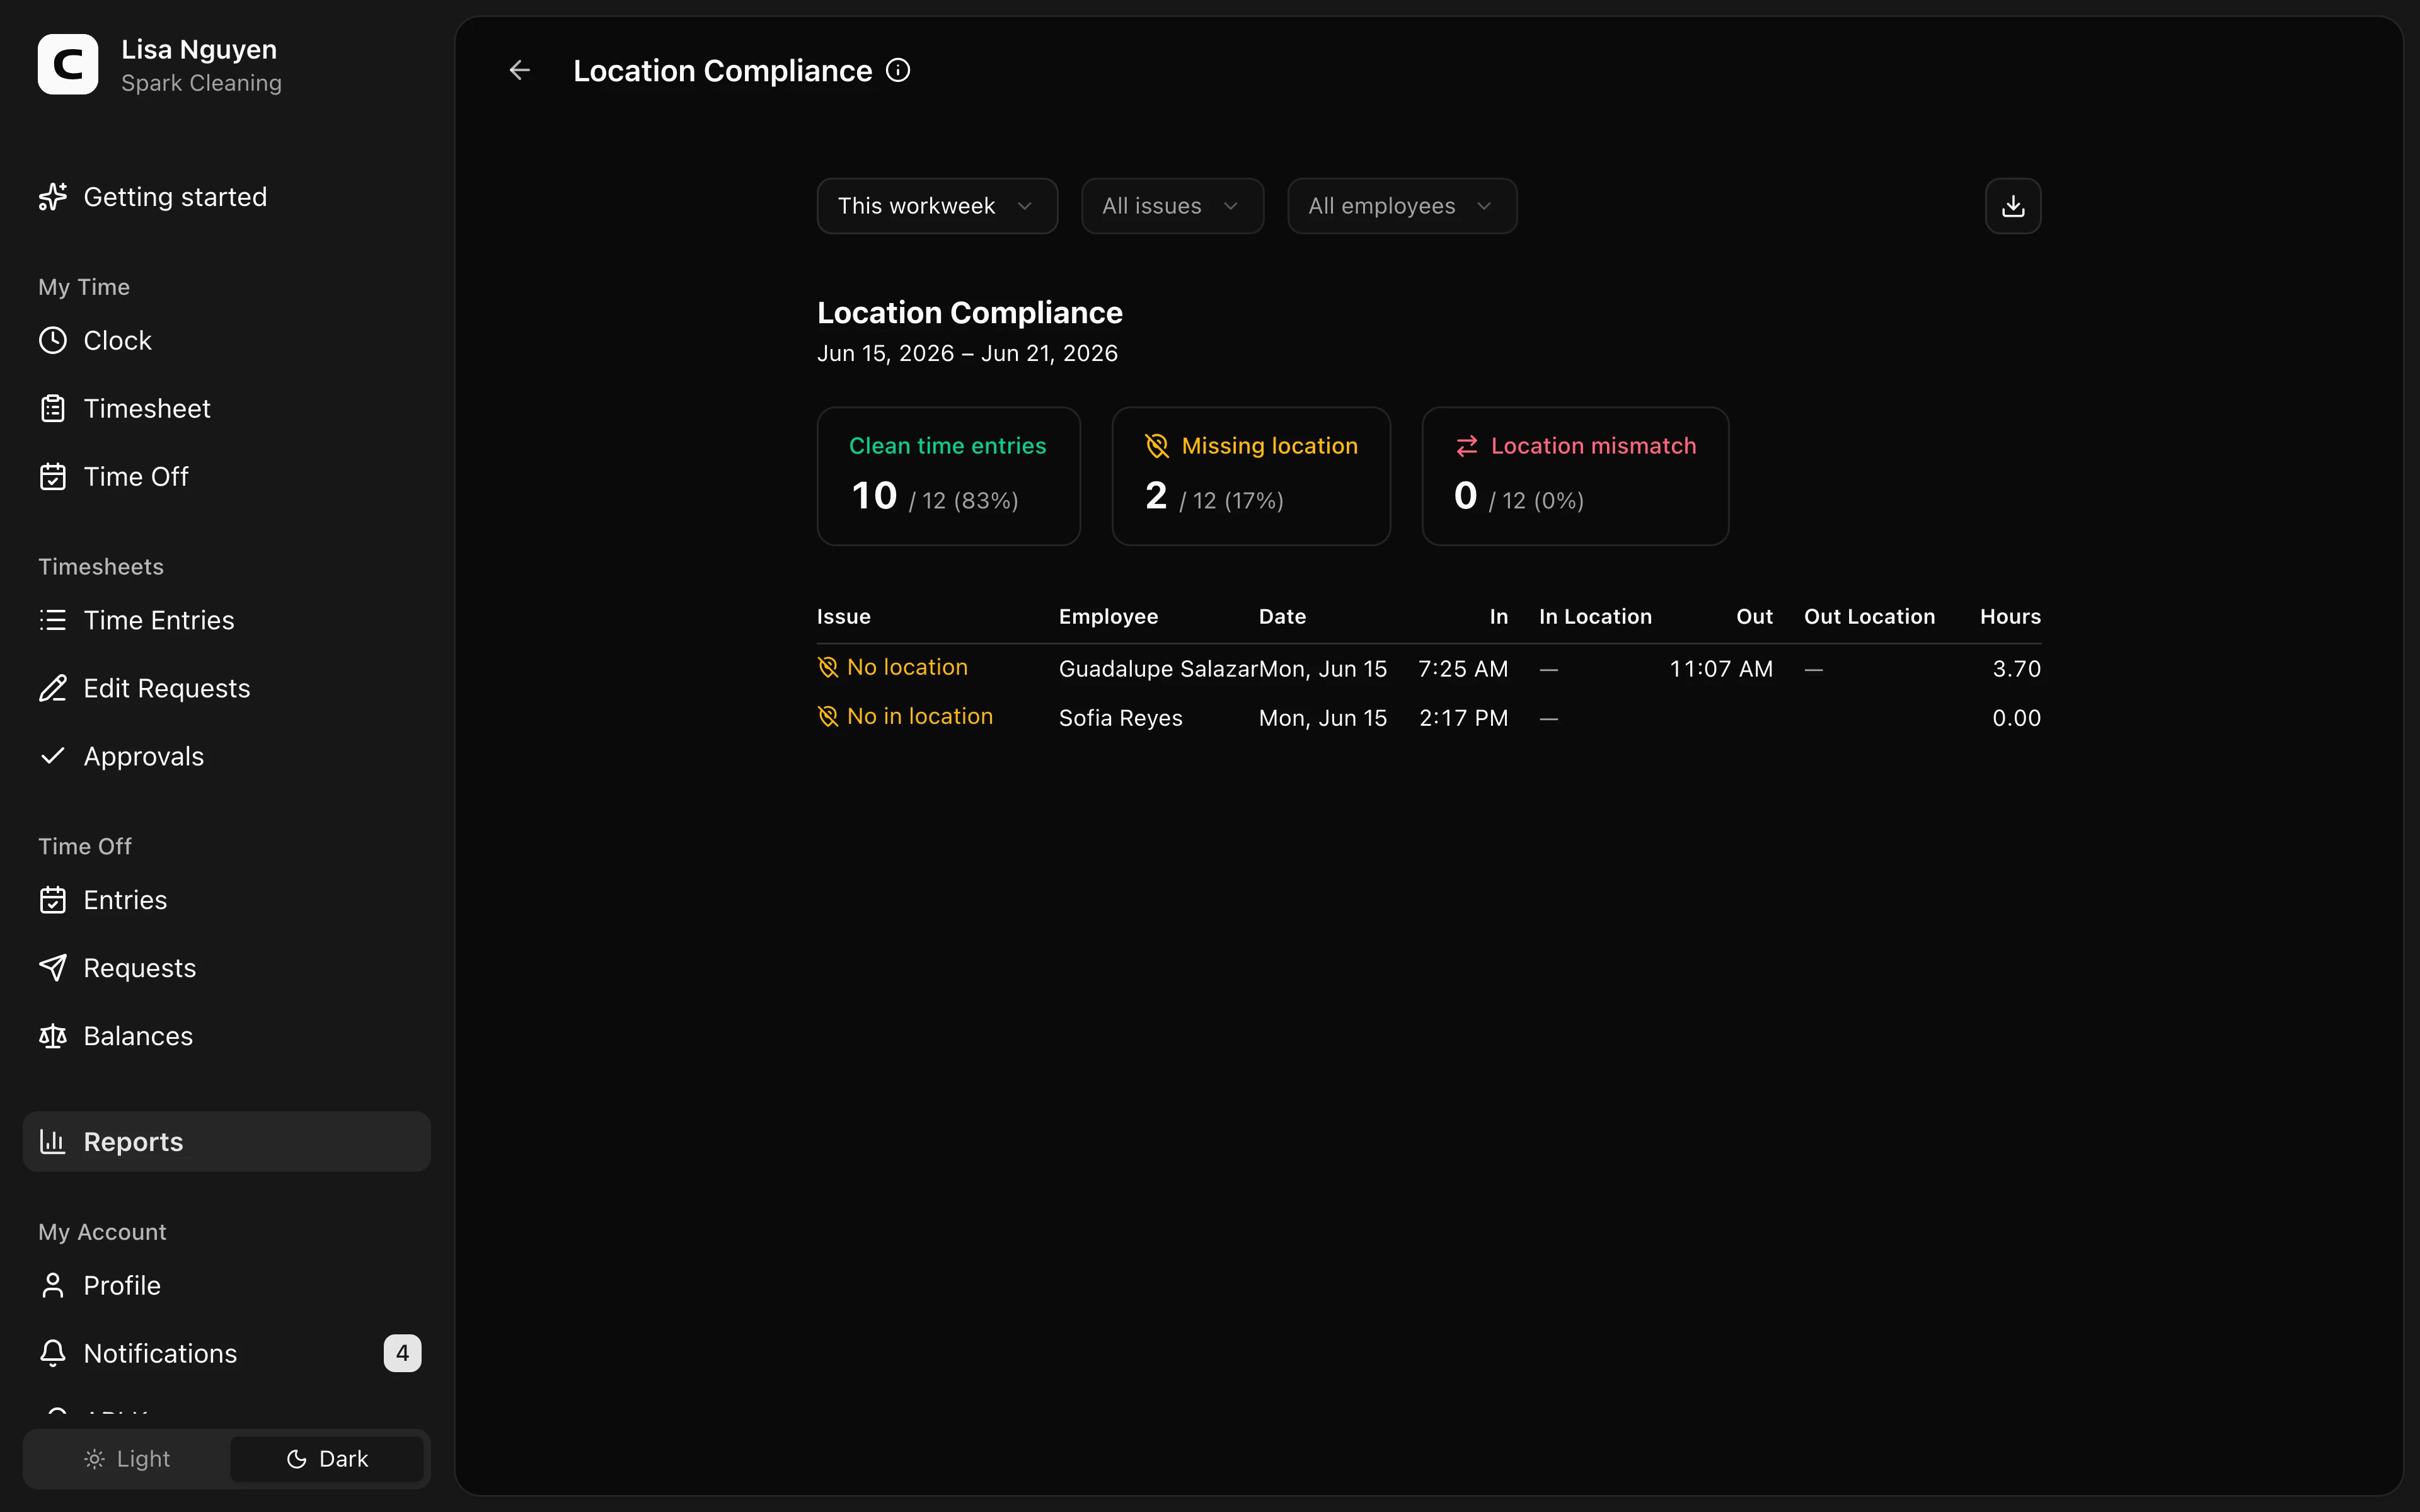Click the Time Off Entries calendar icon
This screenshot has width=2420, height=1512.
pyautogui.click(x=53, y=900)
